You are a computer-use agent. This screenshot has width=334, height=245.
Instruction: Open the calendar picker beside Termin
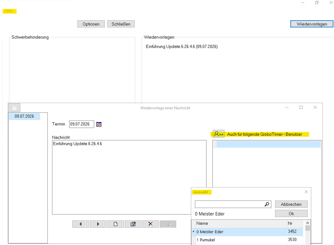pos(99,124)
